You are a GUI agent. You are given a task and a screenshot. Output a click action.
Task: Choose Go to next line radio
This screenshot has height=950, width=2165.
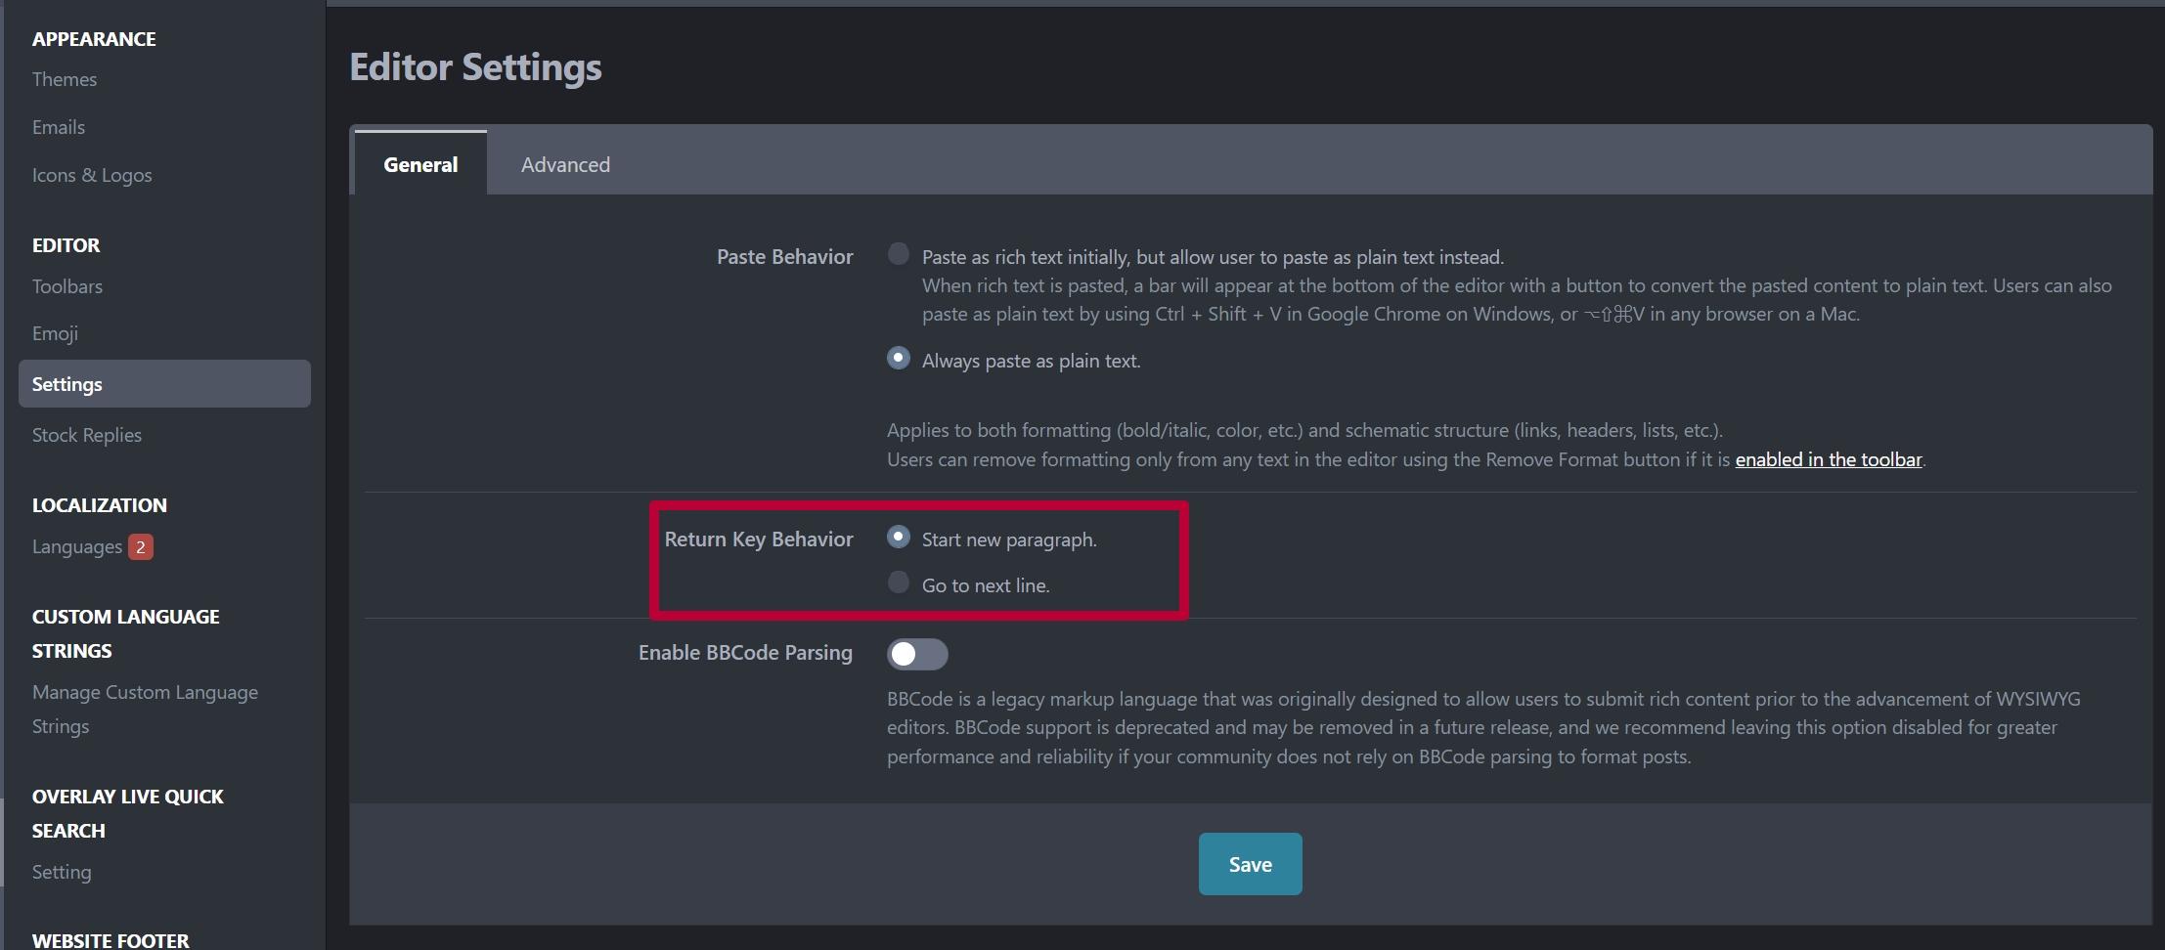coord(898,583)
